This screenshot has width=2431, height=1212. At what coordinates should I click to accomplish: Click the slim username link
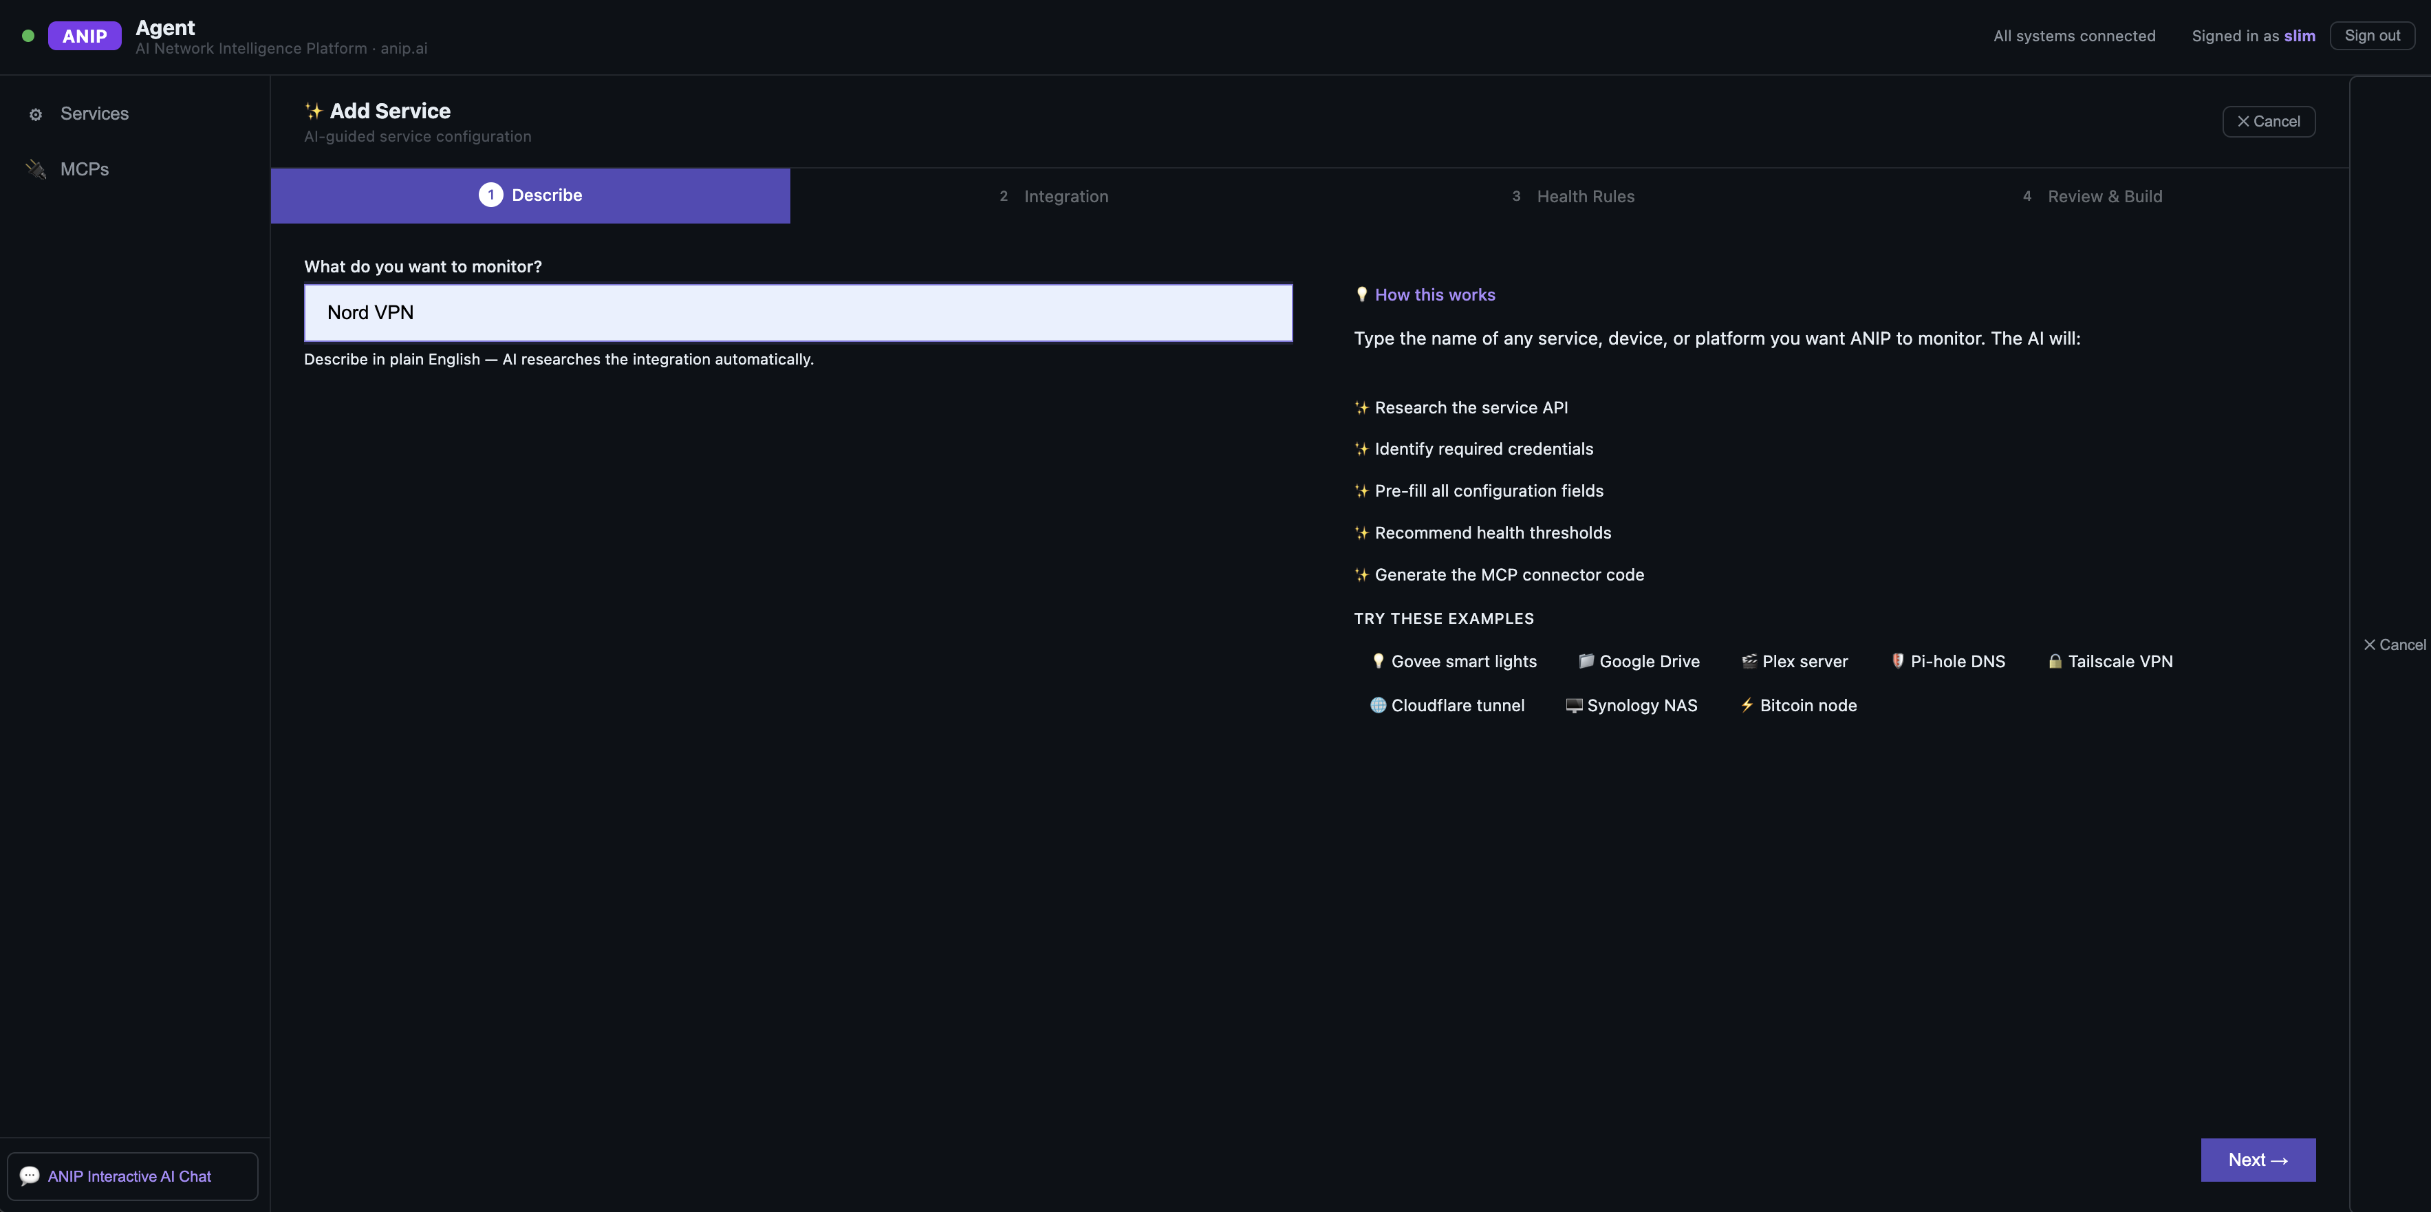2299,36
